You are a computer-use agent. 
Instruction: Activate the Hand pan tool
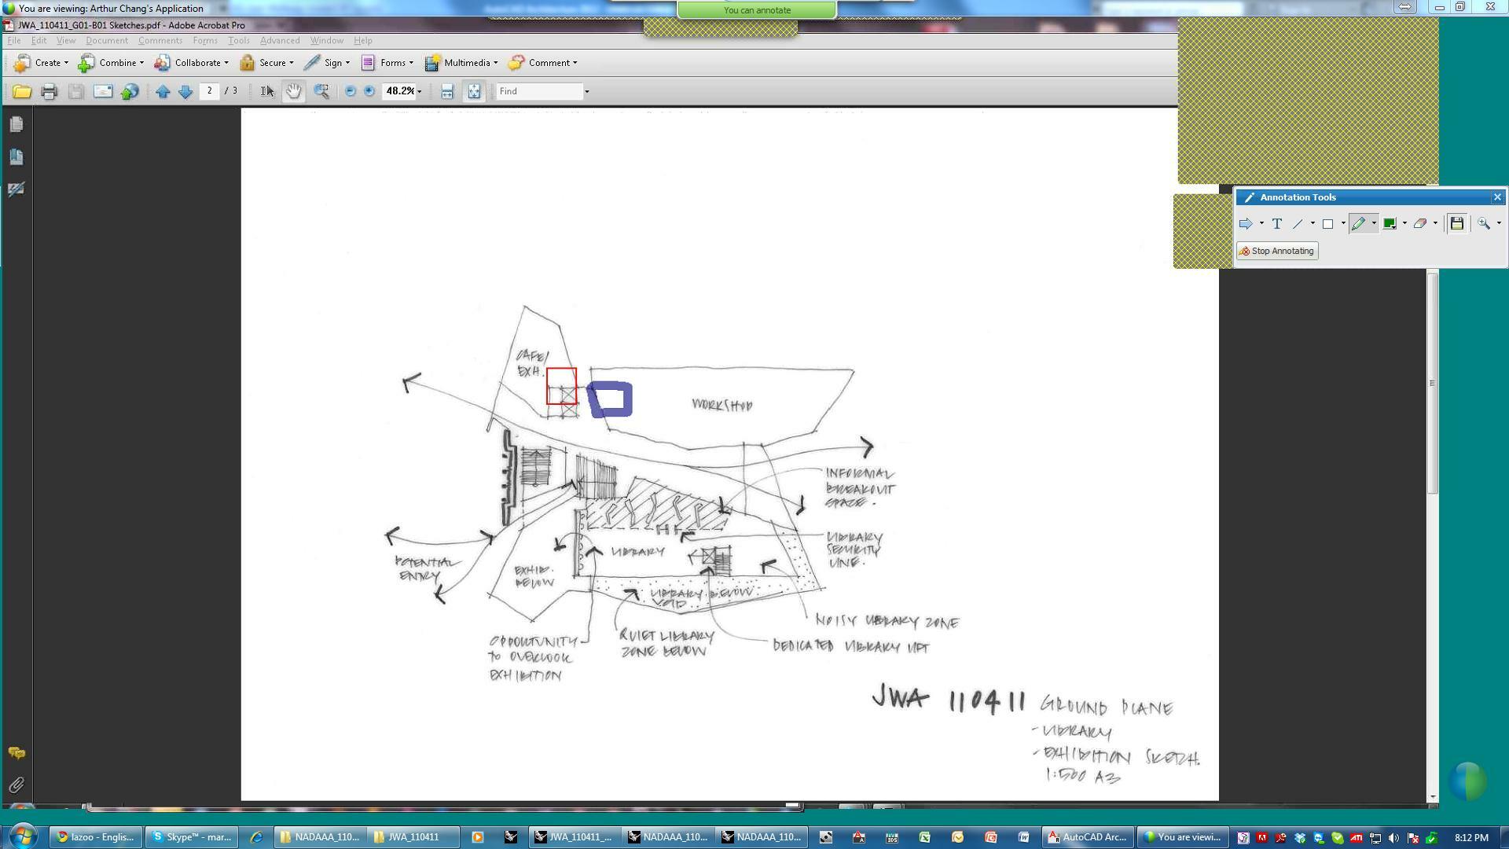293,91
